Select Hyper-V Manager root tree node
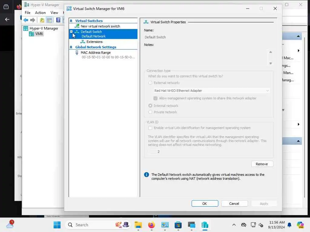This screenshot has width=310, height=232. (x=44, y=28)
